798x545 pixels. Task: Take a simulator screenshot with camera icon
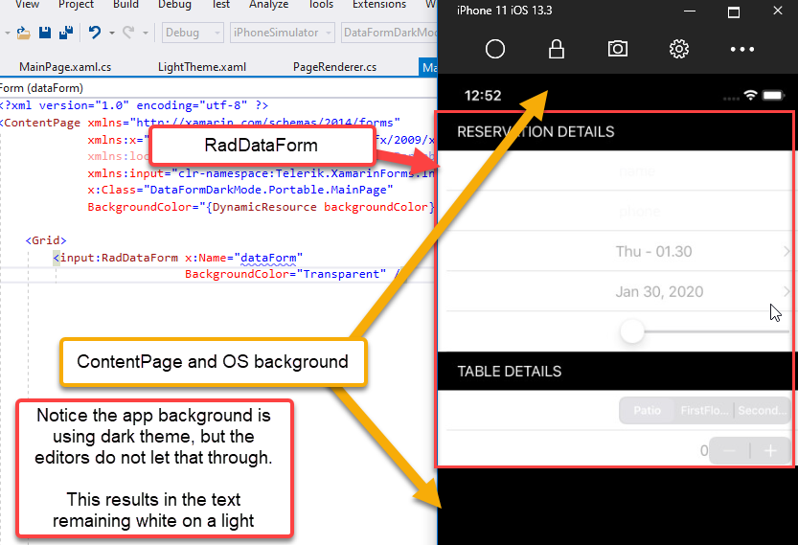pyautogui.click(x=617, y=49)
